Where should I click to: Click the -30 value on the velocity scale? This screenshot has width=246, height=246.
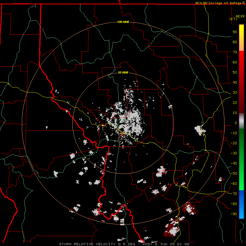click(x=234, y=153)
